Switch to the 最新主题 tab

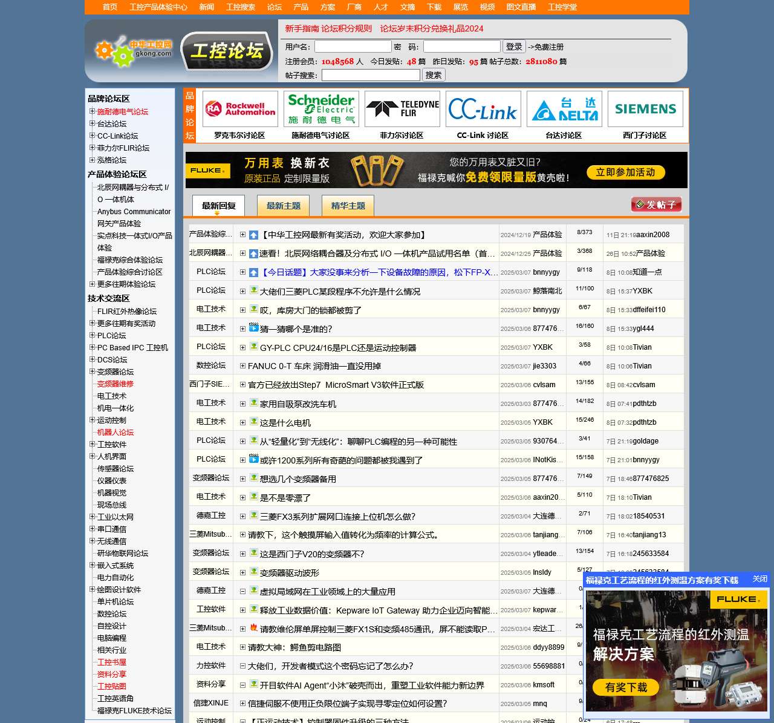click(284, 206)
